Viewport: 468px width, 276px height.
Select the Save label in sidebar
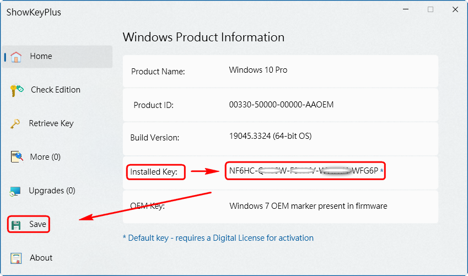(x=37, y=224)
